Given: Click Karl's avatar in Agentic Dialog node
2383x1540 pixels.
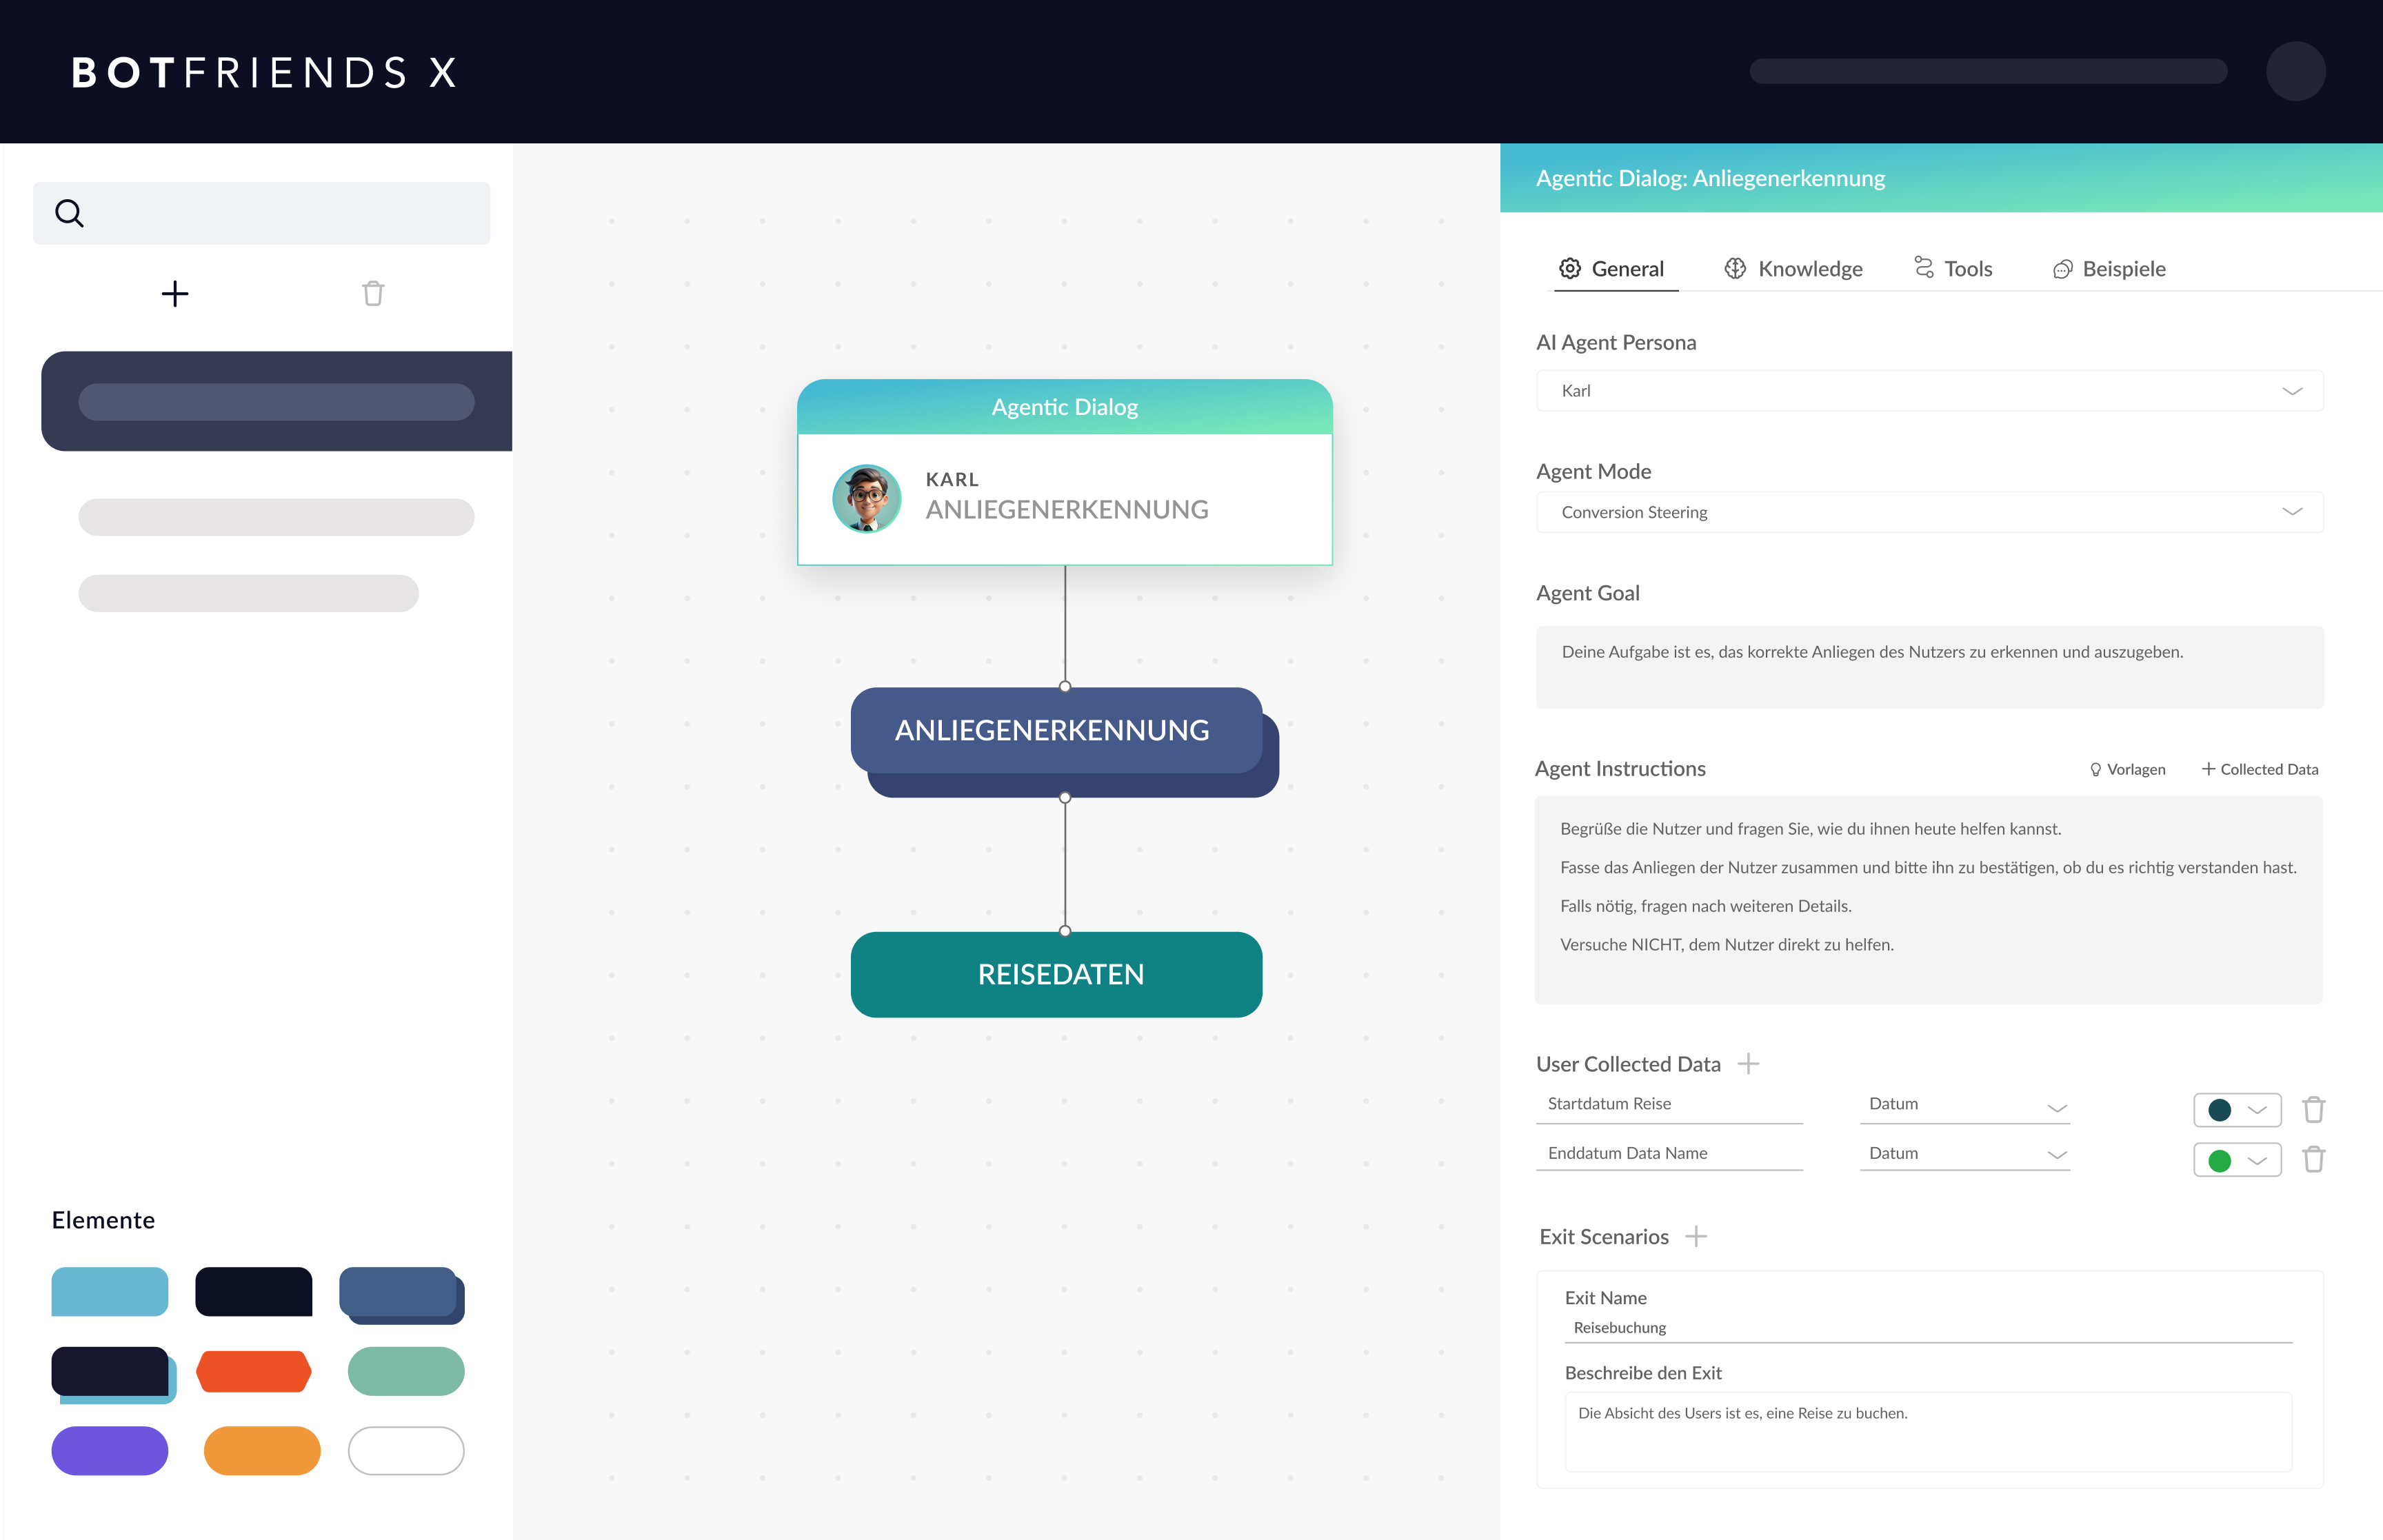Looking at the screenshot, I should click(x=867, y=498).
